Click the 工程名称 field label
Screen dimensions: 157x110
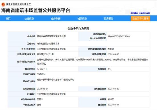click(x=31, y=44)
